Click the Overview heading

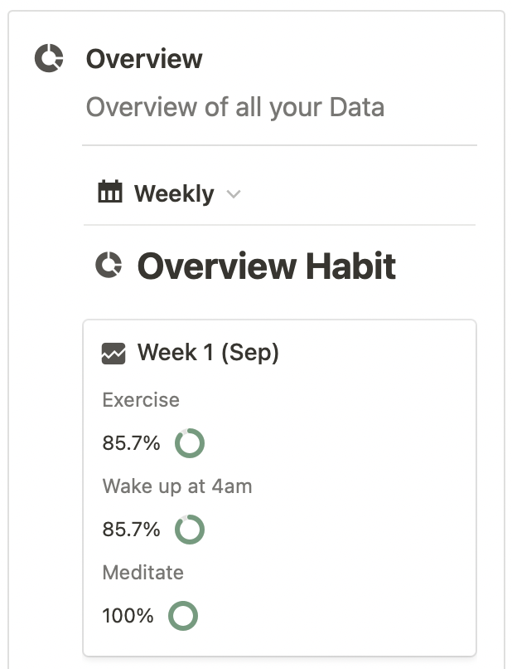coord(144,59)
